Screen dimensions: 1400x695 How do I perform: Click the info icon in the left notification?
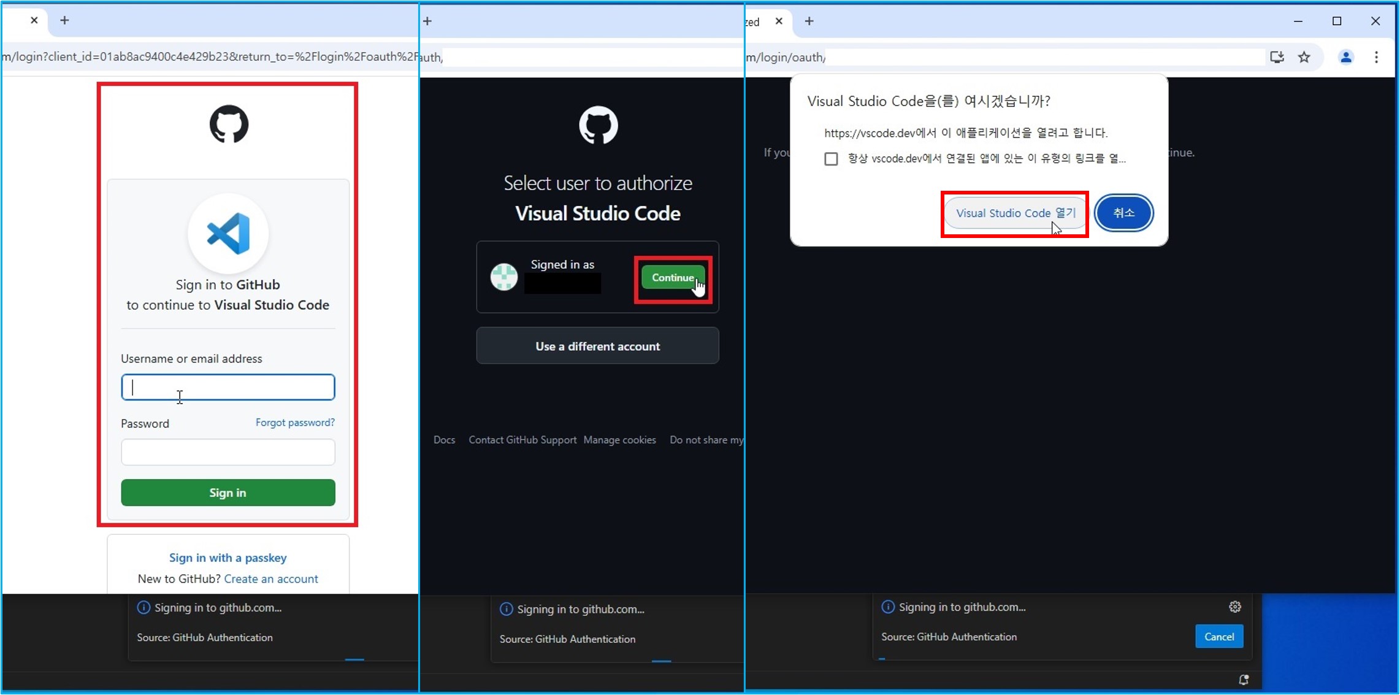click(x=143, y=608)
